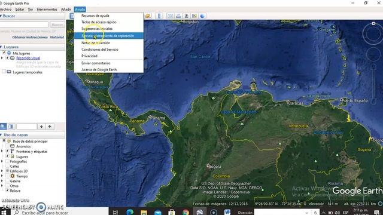Click the search text input field
The width and height of the screenshot is (383, 215).
tap(24, 24)
